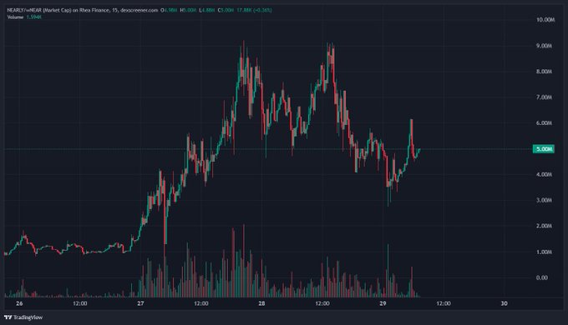The image size is (568, 325).
Task: Click the NEARLY/wNEAR chart title
Action: pos(82,10)
